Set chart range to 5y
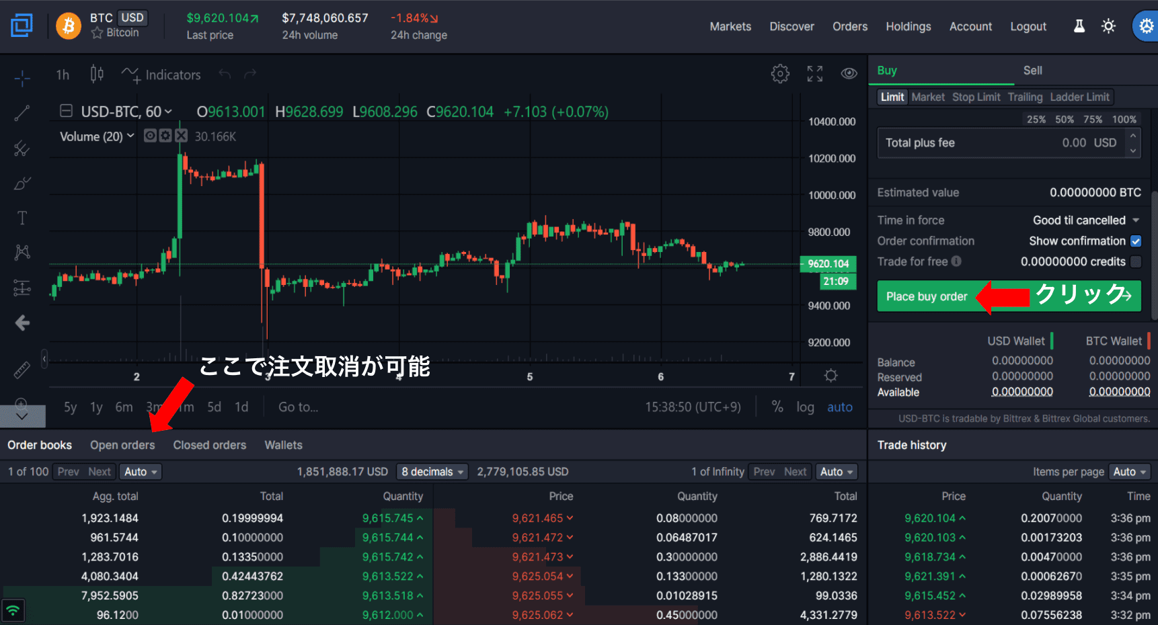The height and width of the screenshot is (625, 1158). (x=70, y=407)
